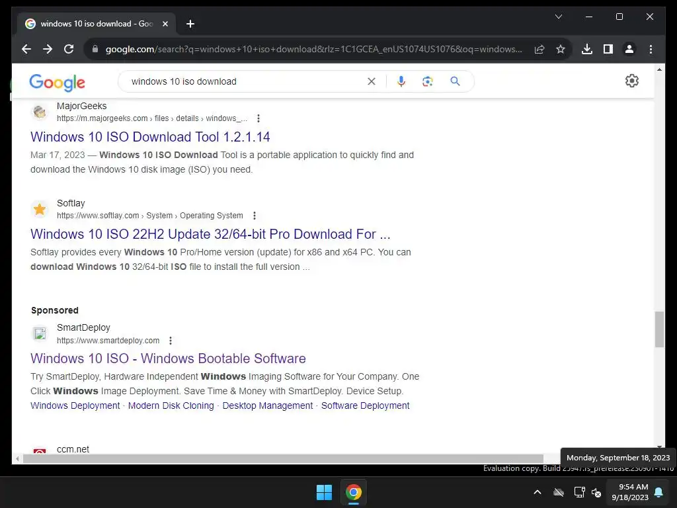
Task: Show hidden system tray icons
Action: pos(538,492)
